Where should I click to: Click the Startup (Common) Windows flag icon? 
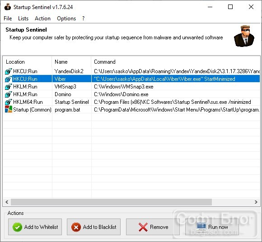point(8,109)
